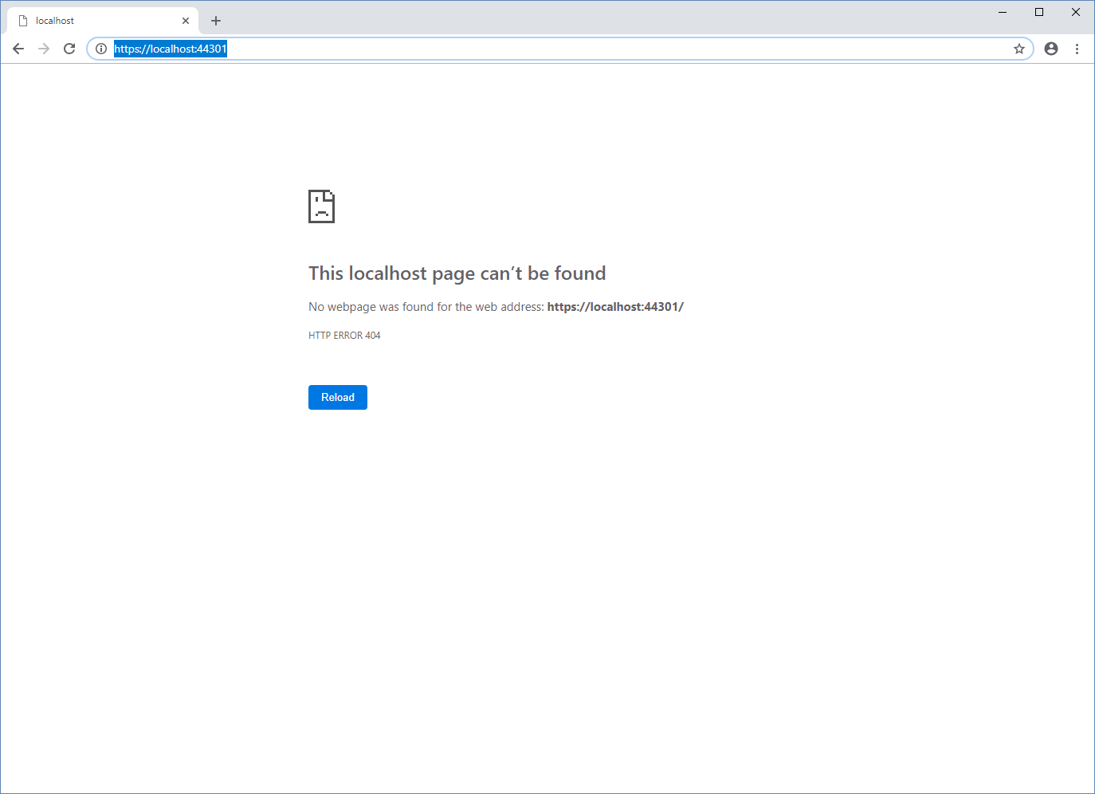Bookmark this page with the star icon
The width and height of the screenshot is (1095, 794).
(x=1018, y=49)
